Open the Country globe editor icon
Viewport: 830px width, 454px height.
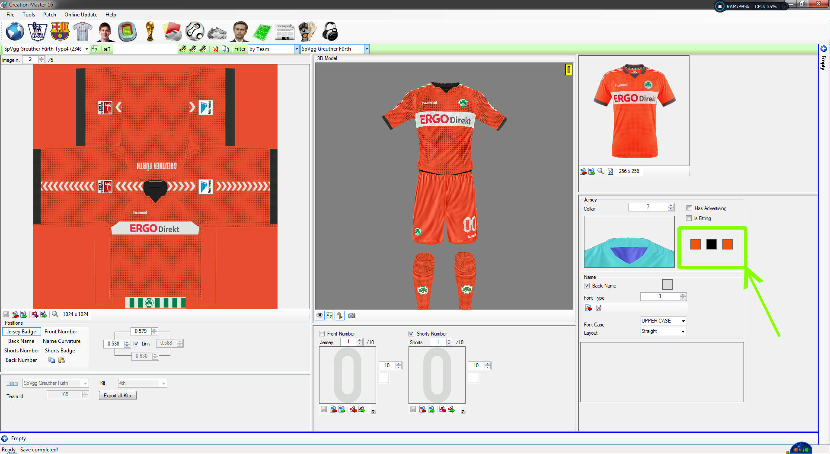(x=15, y=32)
